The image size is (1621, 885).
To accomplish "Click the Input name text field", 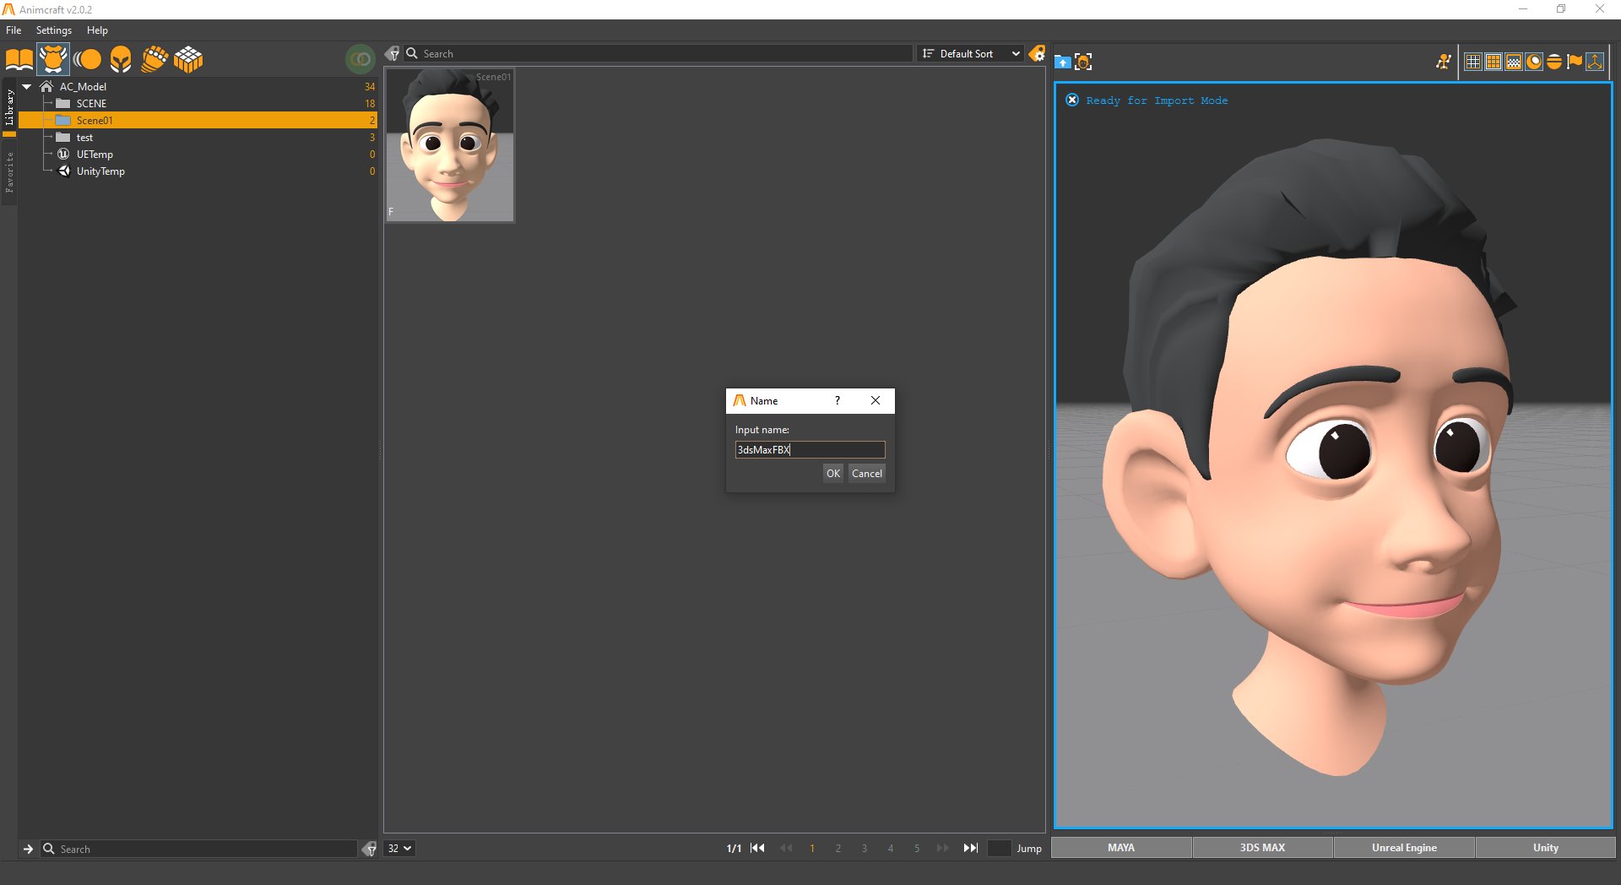I will [x=810, y=450].
